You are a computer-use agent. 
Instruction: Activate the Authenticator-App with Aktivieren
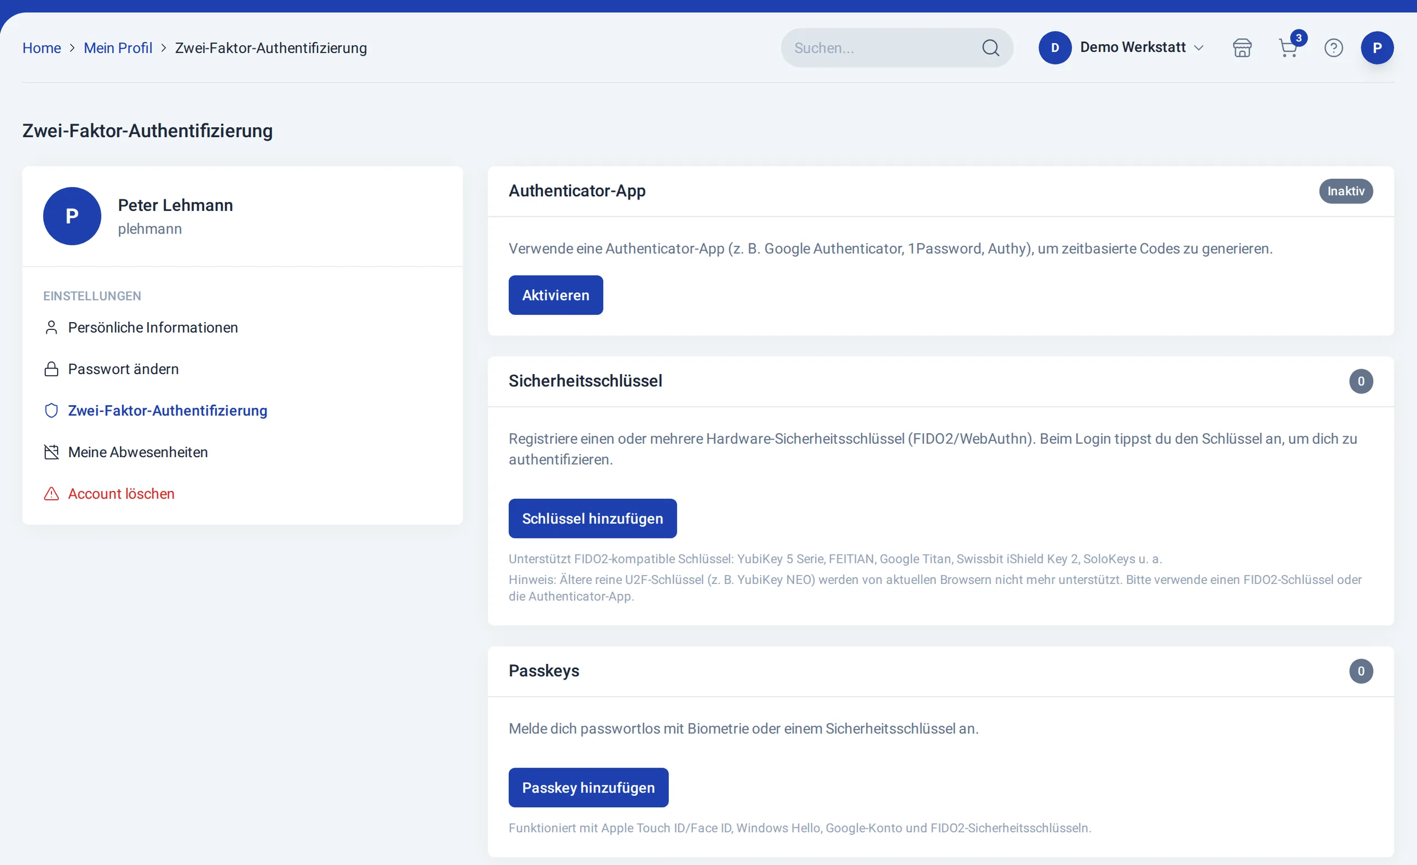tap(556, 295)
